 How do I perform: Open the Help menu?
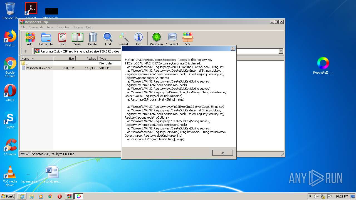[x=89, y=27]
